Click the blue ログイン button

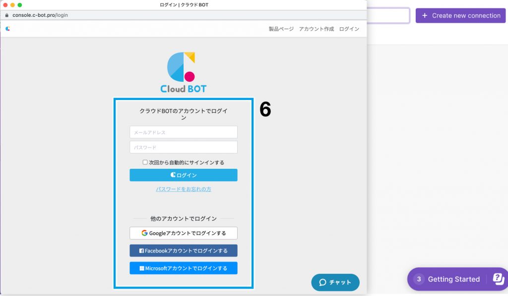[184, 175]
